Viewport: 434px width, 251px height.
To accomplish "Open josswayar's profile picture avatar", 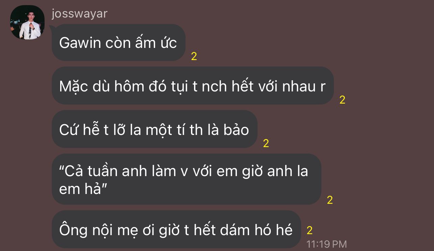I will [x=27, y=22].
